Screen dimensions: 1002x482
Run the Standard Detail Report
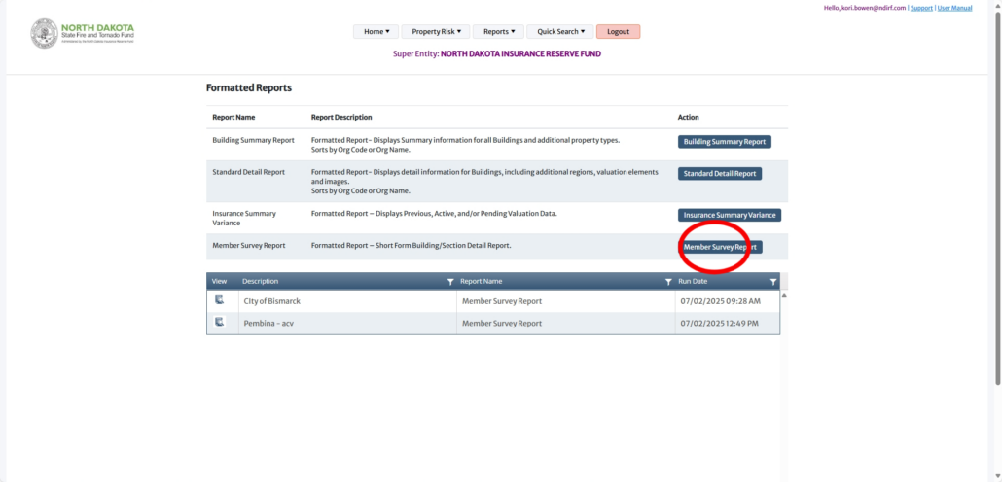pos(719,174)
